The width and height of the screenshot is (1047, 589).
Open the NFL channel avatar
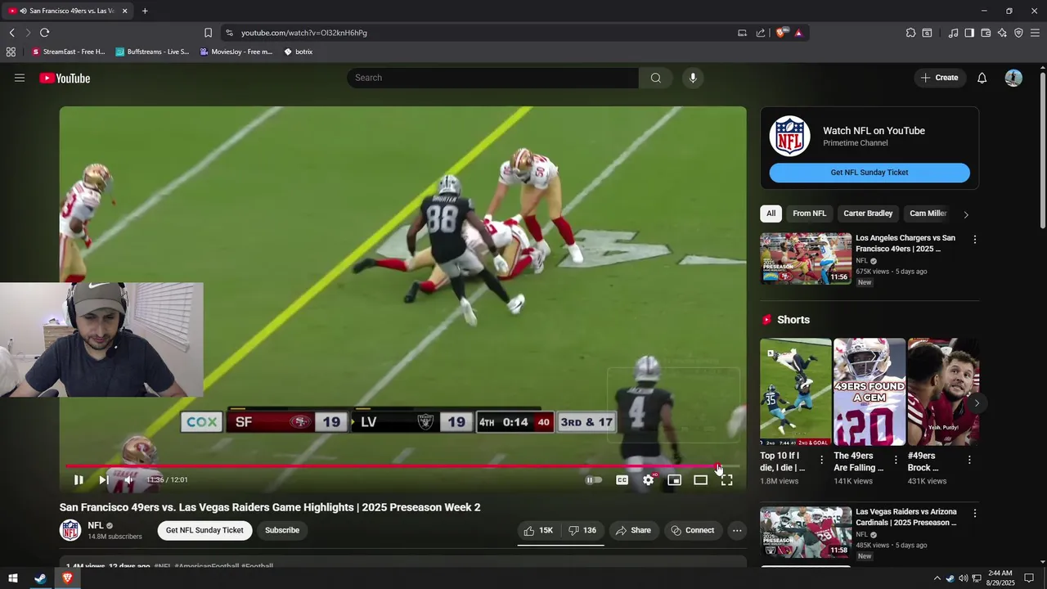pyautogui.click(x=70, y=530)
